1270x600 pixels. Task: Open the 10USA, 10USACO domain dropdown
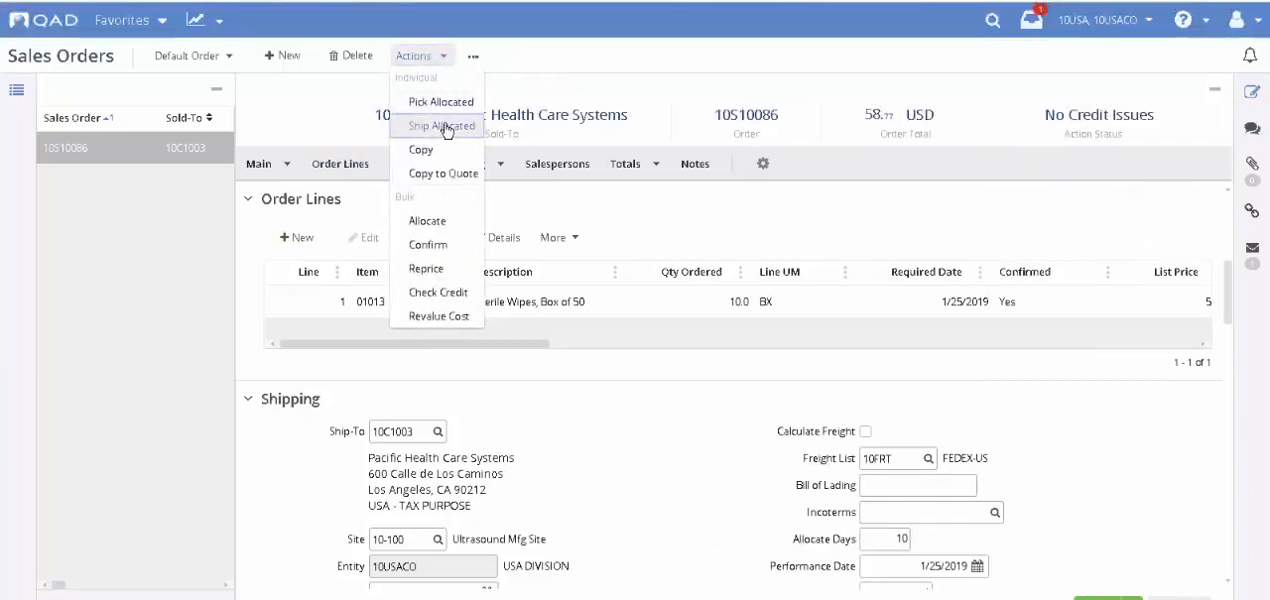pos(1105,20)
